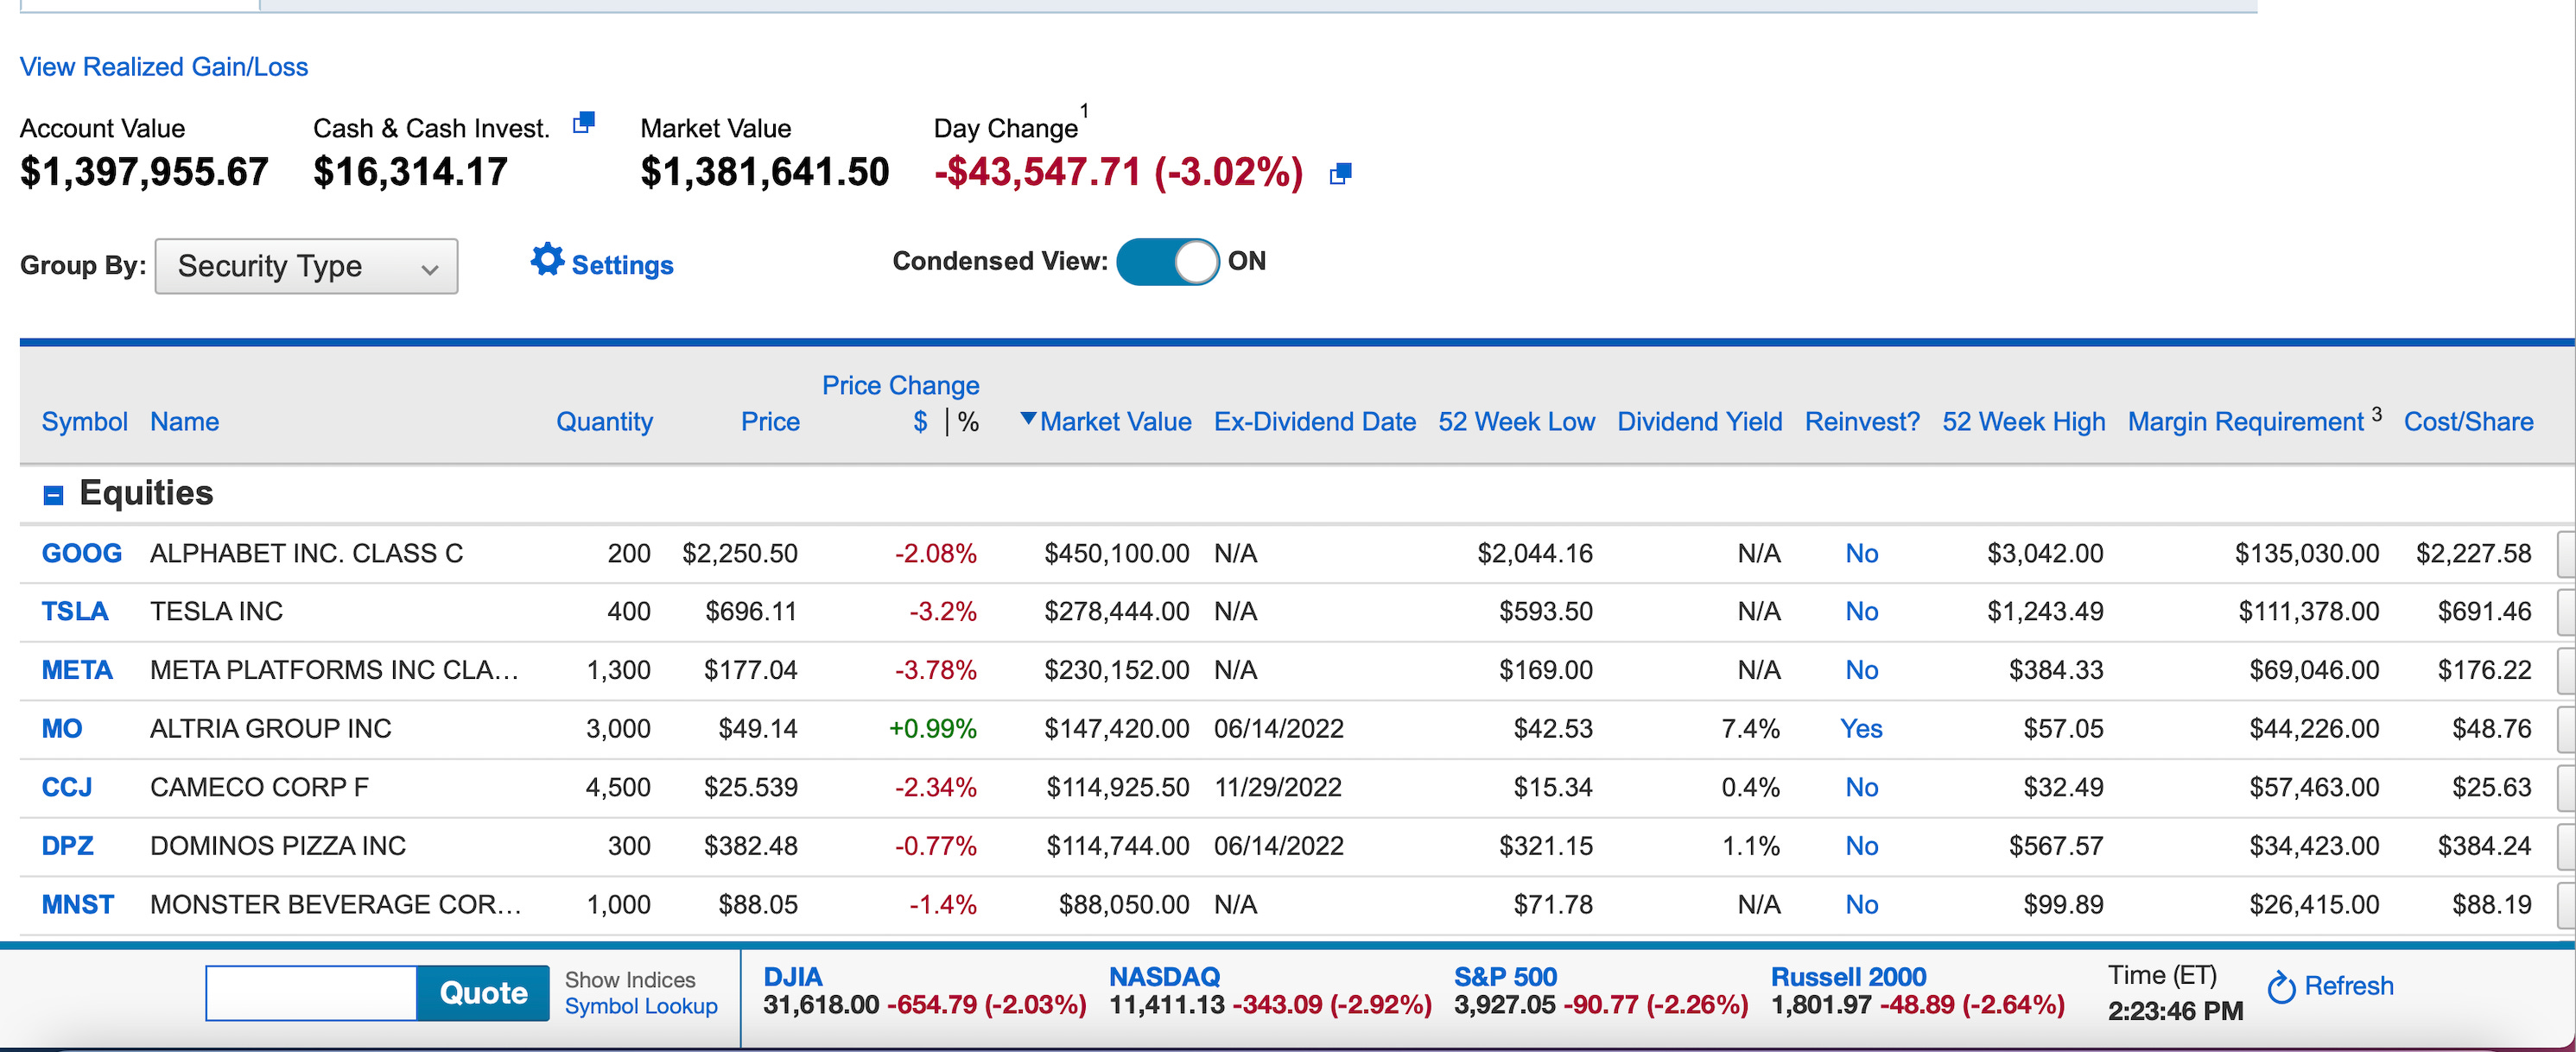
Task: Sort by Price column header
Action: point(770,422)
